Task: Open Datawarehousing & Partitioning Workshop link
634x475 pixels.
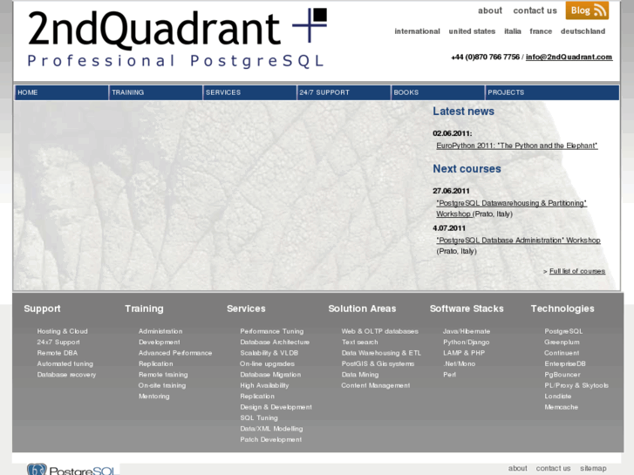Action: click(511, 208)
